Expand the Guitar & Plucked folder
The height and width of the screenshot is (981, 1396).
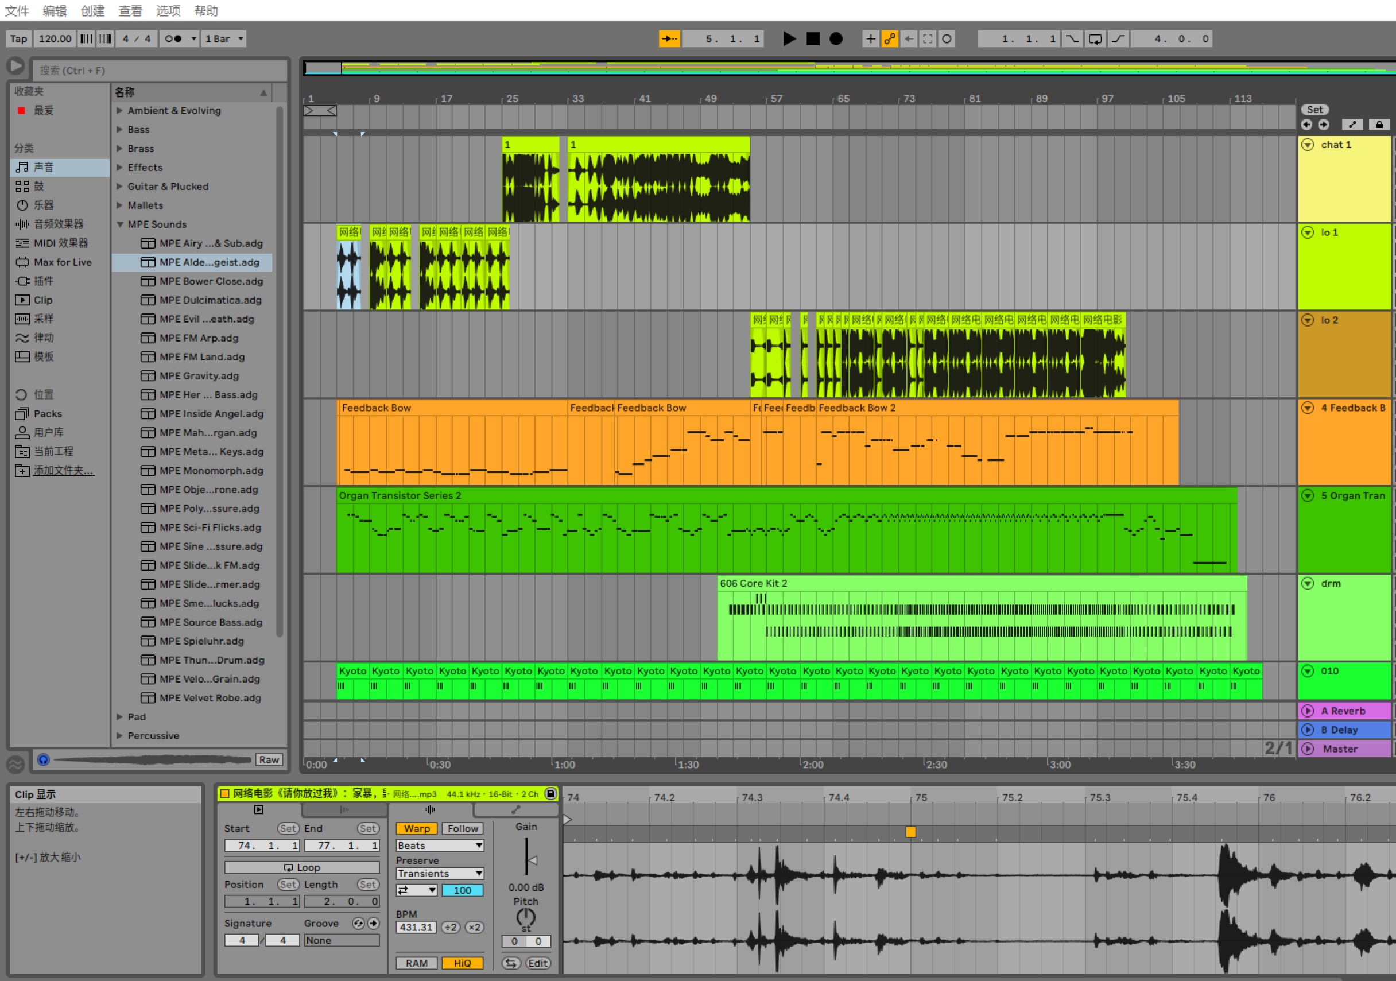120,186
